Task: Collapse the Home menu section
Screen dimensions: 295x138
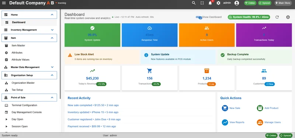Action: [29, 15]
